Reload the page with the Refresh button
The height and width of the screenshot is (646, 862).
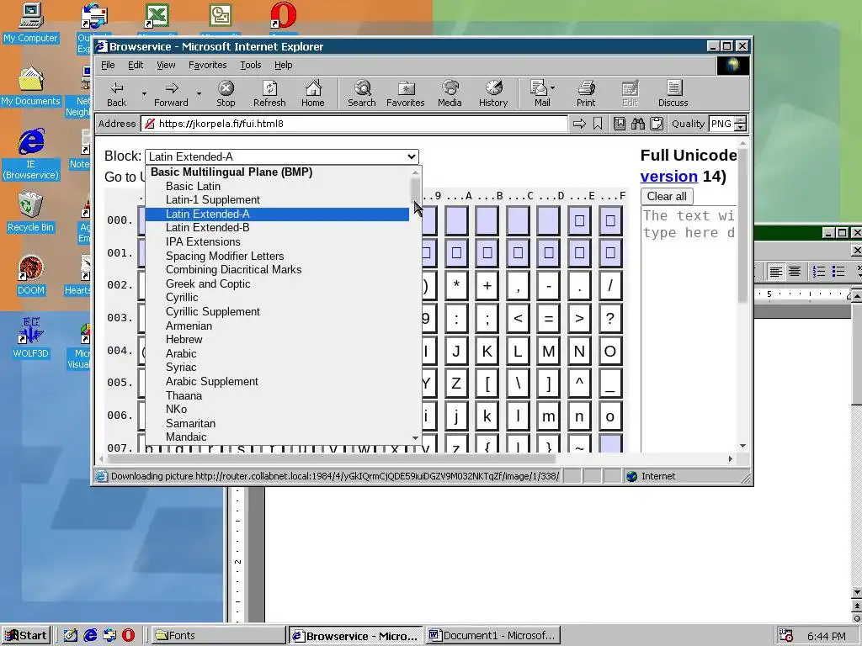tap(269, 94)
